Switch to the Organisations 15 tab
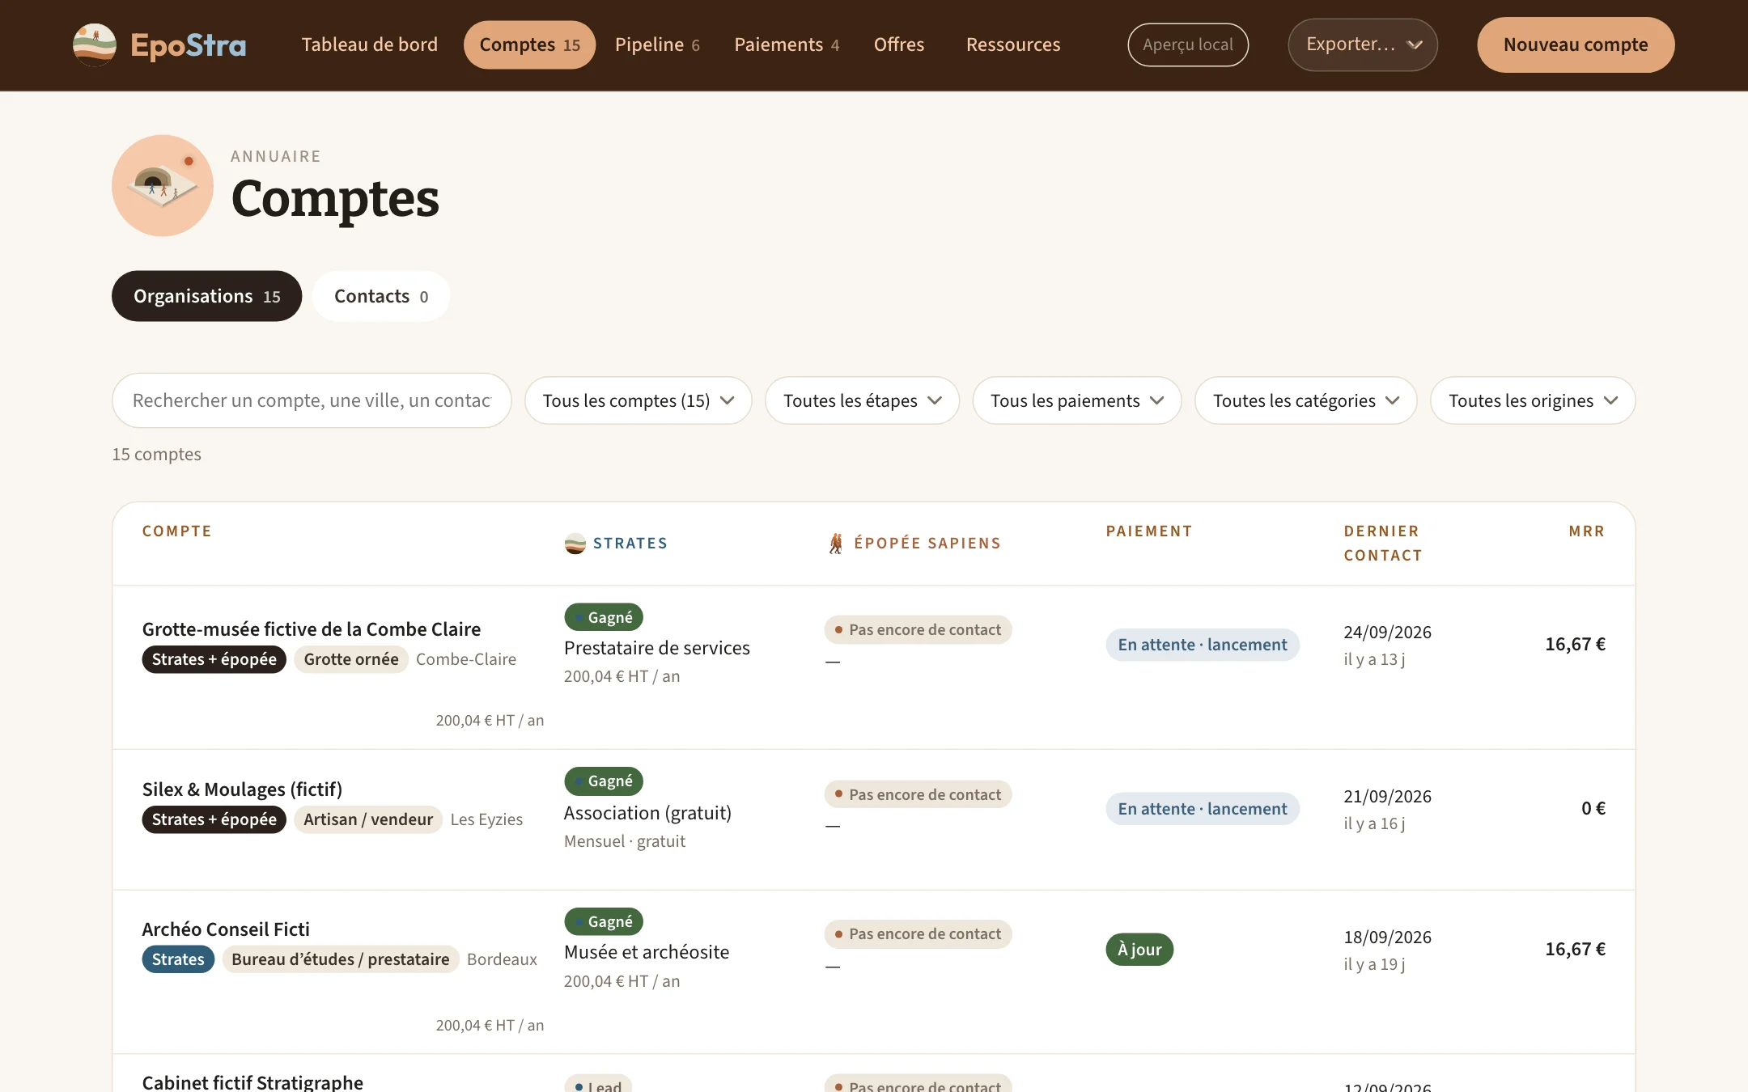The width and height of the screenshot is (1748, 1092). [x=206, y=296]
